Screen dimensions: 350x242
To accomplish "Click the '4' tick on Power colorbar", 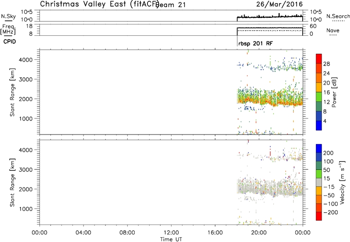I will click(325, 121).
